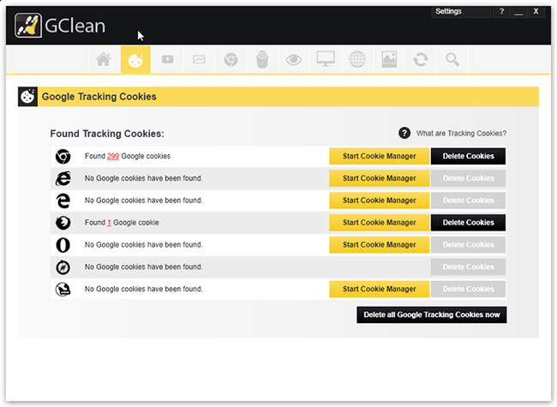Open the picture toolbar icon
The height and width of the screenshot is (407, 557).
click(x=389, y=59)
